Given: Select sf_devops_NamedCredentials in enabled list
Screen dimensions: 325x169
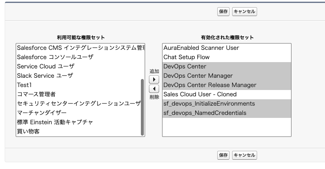Looking at the screenshot, I should tap(205, 113).
